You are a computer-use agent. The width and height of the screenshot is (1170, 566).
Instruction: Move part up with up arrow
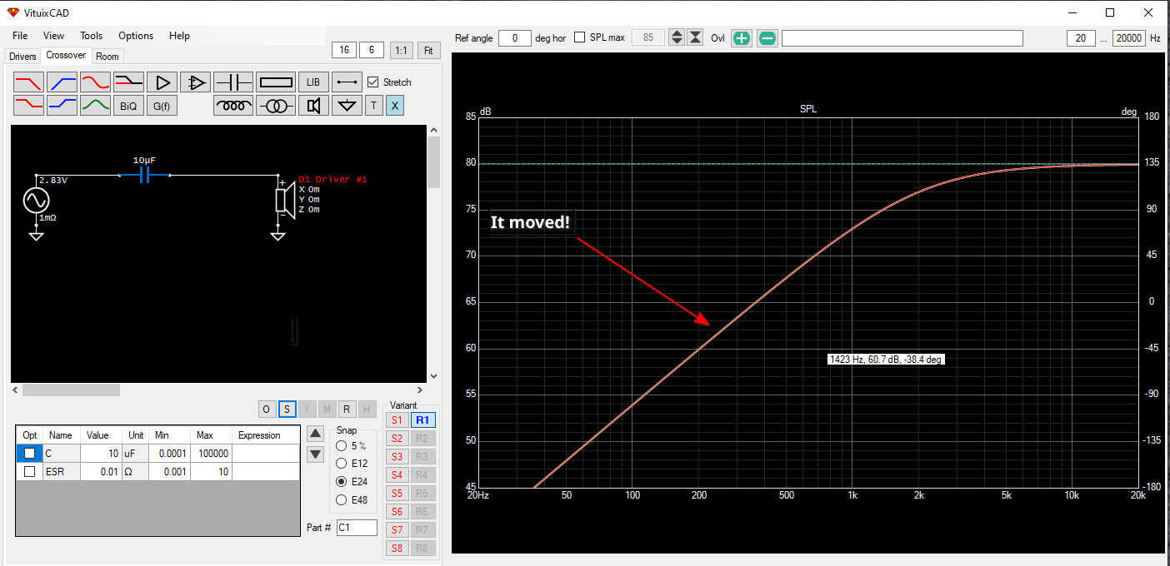[315, 433]
